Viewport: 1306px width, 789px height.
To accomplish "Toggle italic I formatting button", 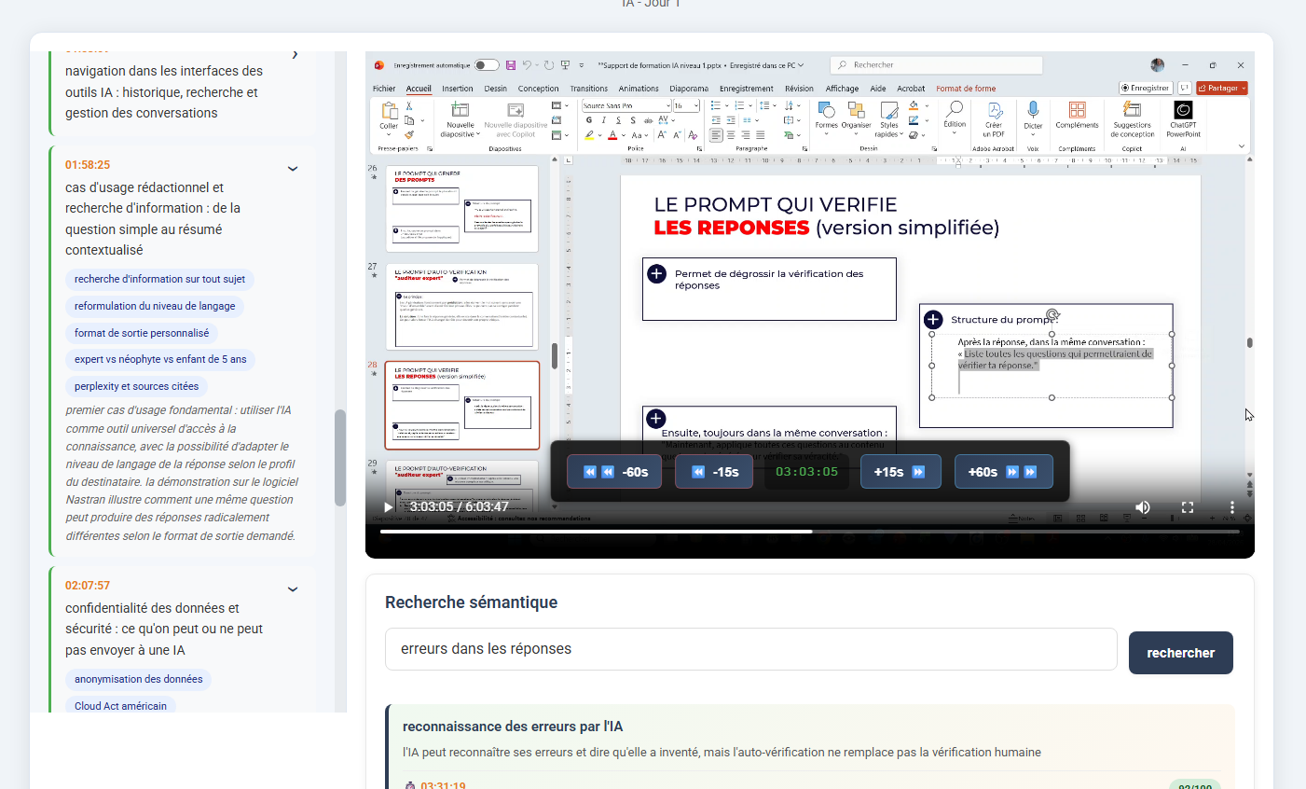I will pyautogui.click(x=604, y=120).
